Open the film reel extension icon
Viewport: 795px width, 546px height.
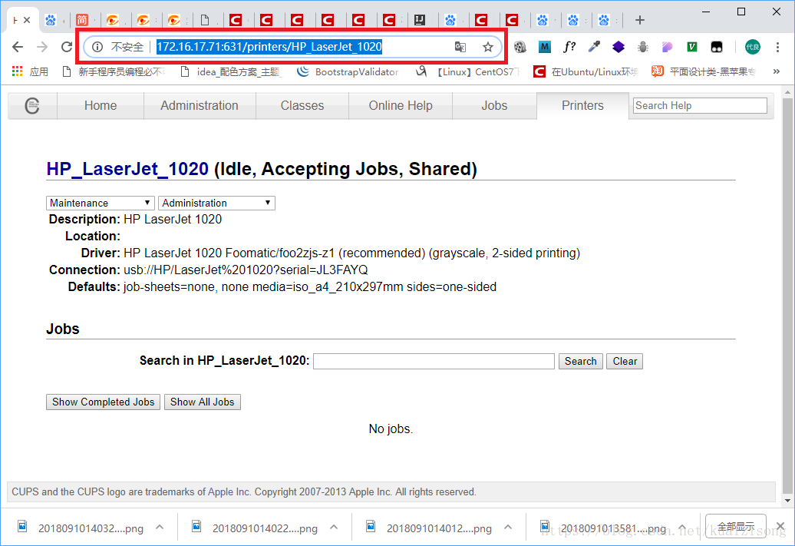point(520,47)
